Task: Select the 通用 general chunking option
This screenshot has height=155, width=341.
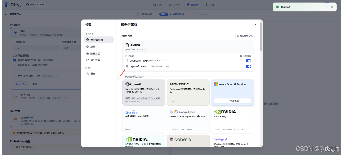Action: click(46, 33)
